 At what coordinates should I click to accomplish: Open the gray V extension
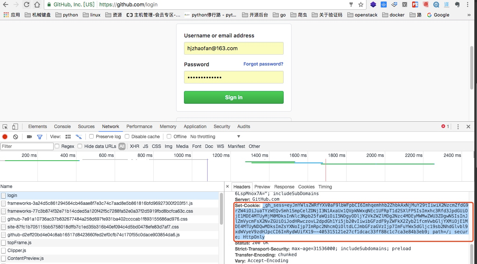click(x=405, y=5)
